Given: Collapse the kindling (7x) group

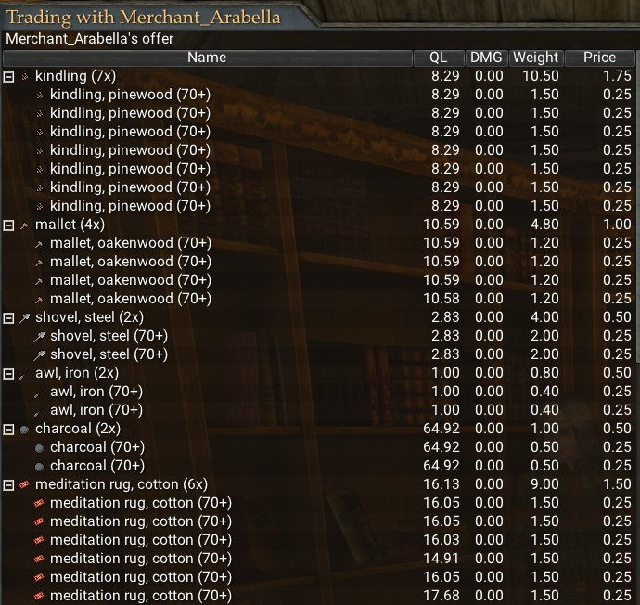Looking at the screenshot, I should (9, 76).
